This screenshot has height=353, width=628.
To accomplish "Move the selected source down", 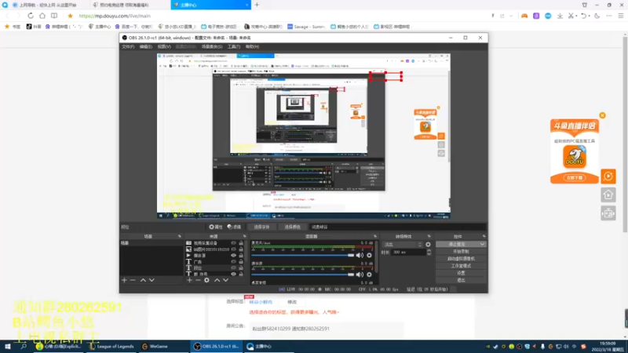I will [226, 280].
